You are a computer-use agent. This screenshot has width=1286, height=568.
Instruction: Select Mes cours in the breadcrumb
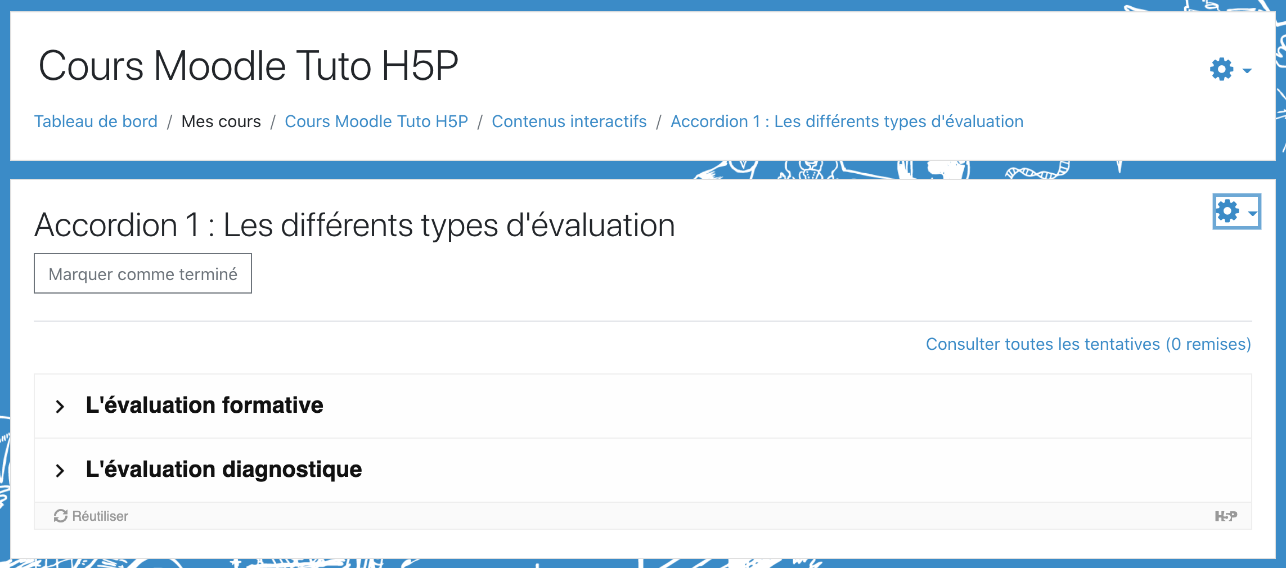pyautogui.click(x=221, y=121)
